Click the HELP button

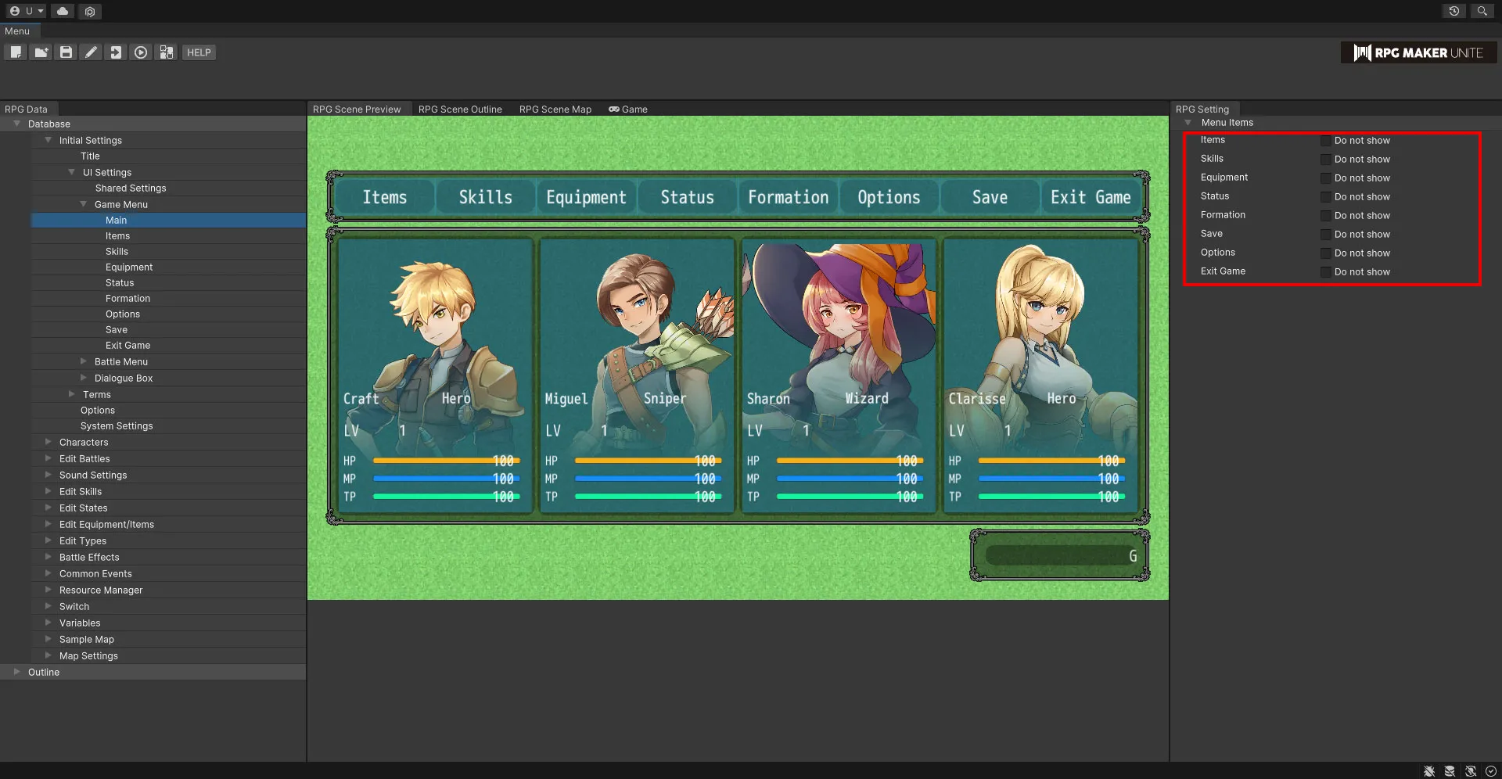coord(199,52)
